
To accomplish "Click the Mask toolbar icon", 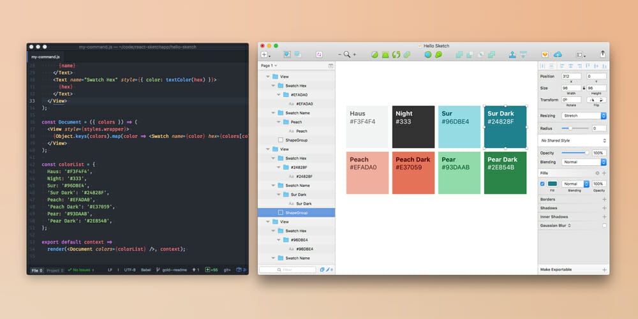I will point(428,54).
